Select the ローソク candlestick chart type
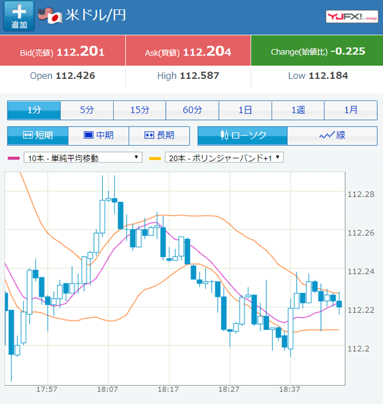Image resolution: width=383 pixels, height=406 pixels. (243, 136)
